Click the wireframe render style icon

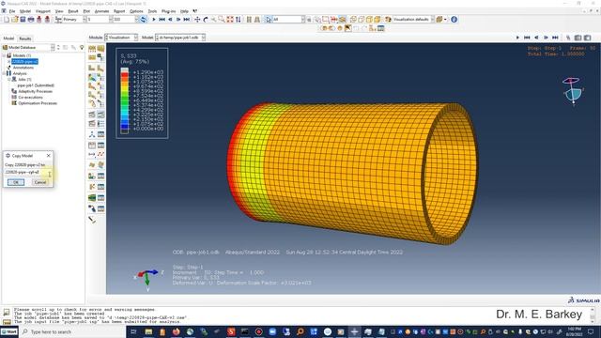tap(353, 19)
